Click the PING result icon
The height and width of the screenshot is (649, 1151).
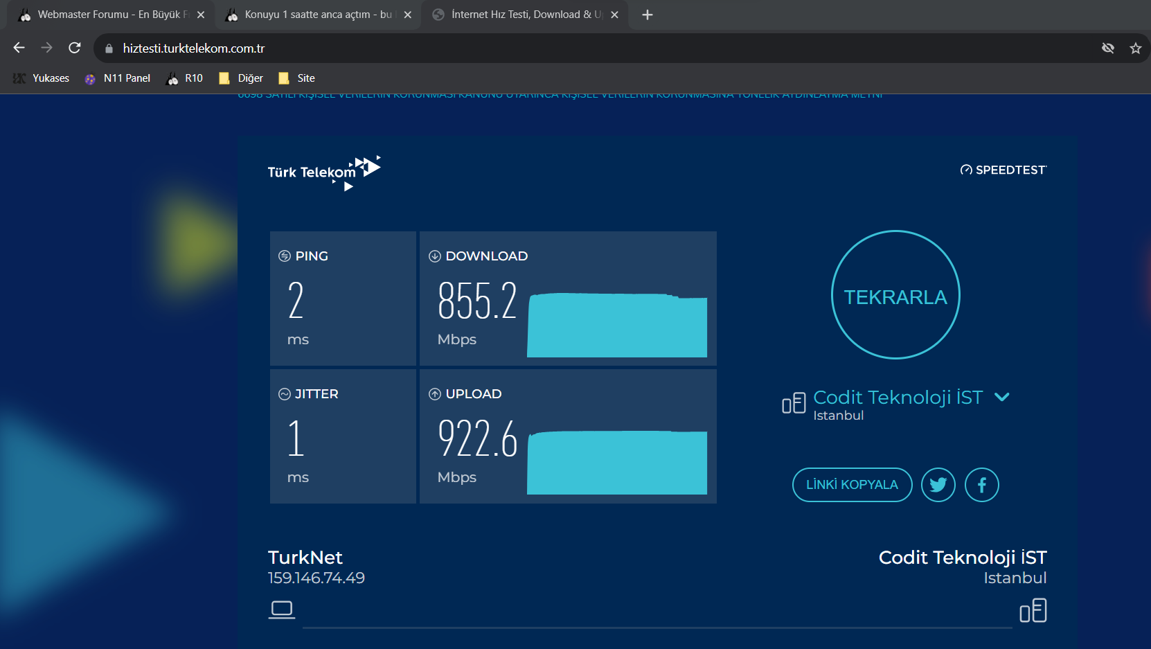tap(285, 256)
